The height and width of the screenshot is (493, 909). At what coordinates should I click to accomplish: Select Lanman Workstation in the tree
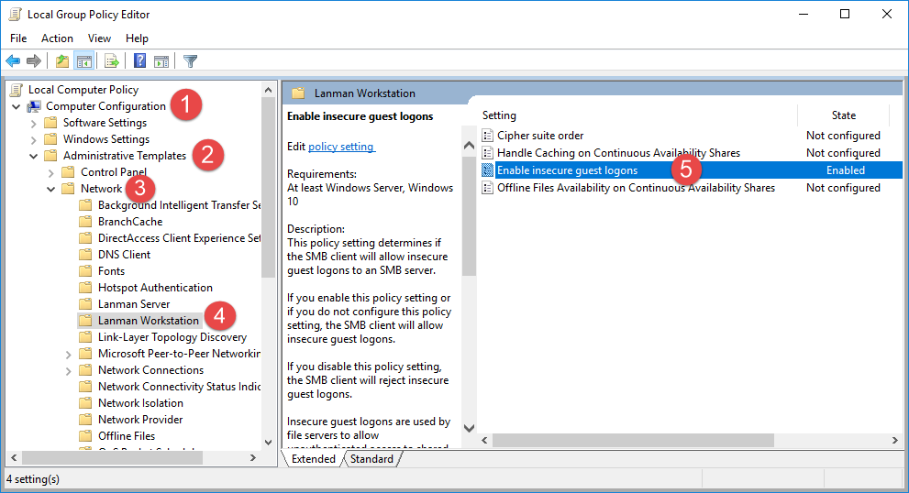tap(149, 321)
